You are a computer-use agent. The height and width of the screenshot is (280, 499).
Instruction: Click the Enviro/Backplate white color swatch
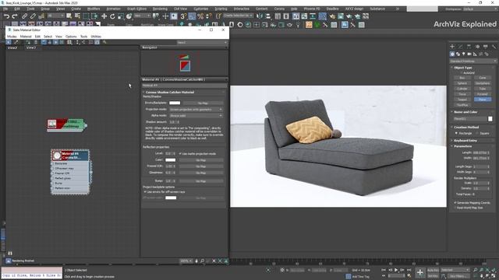pos(175,103)
